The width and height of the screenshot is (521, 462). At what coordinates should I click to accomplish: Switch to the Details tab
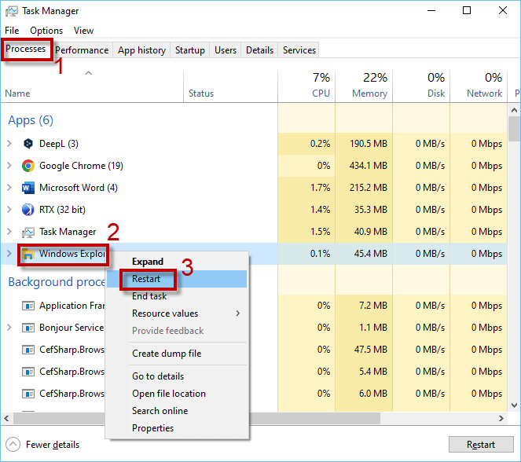pos(259,50)
